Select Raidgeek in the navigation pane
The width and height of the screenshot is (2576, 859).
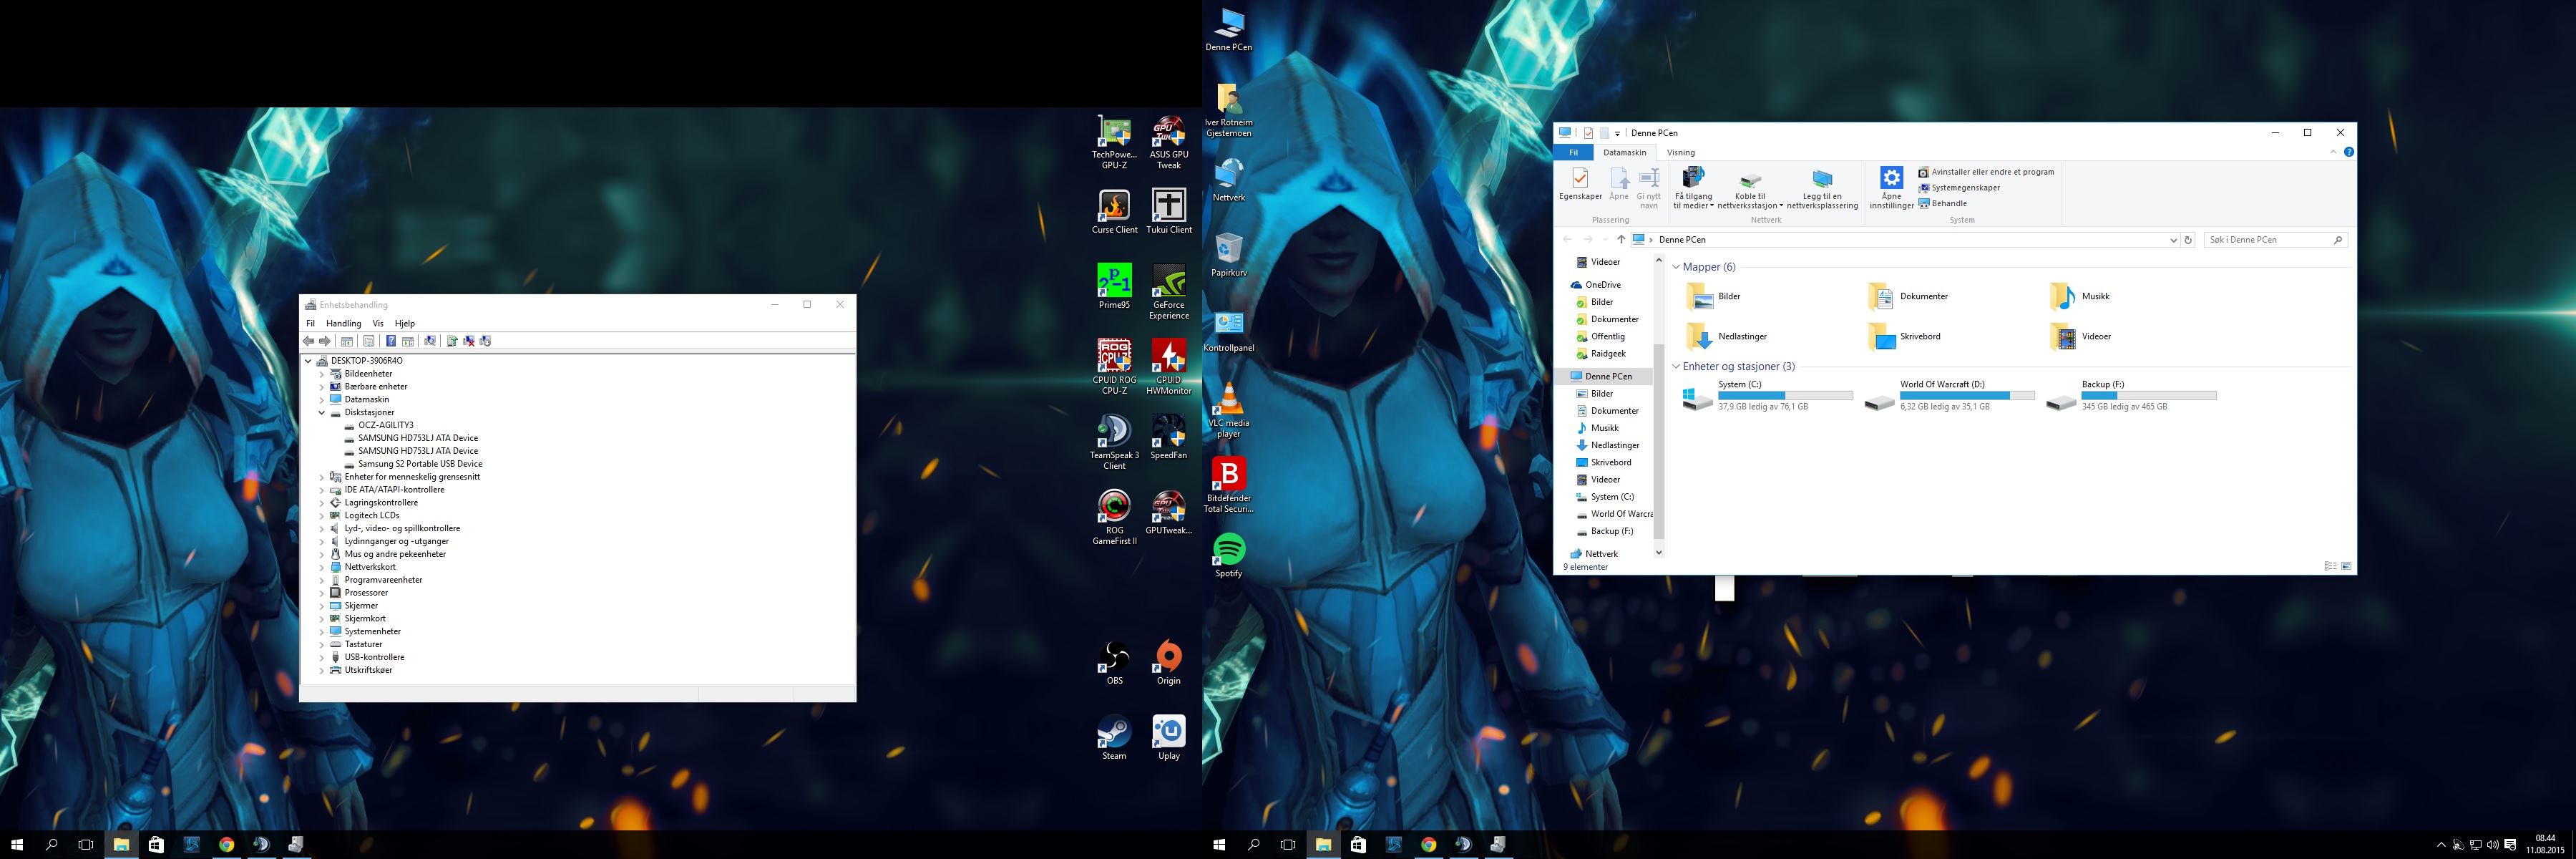[1601, 354]
